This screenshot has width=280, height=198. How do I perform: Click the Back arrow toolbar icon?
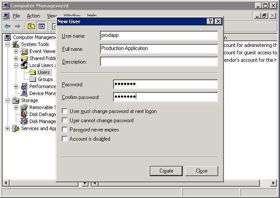7,26
